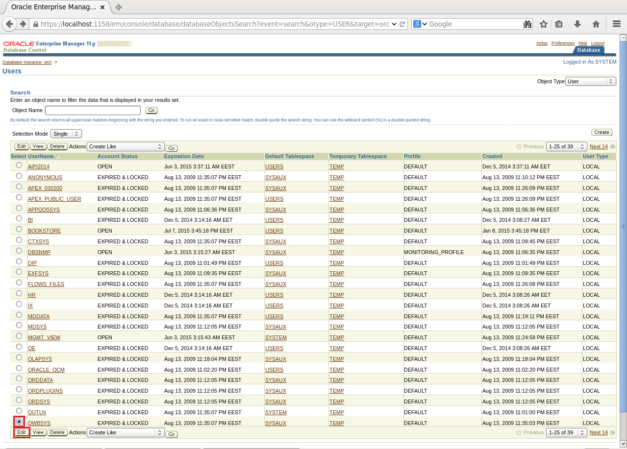Screen dimensions: 627x449
Task: Open new tab with plus icon
Action: click(x=119, y=7)
